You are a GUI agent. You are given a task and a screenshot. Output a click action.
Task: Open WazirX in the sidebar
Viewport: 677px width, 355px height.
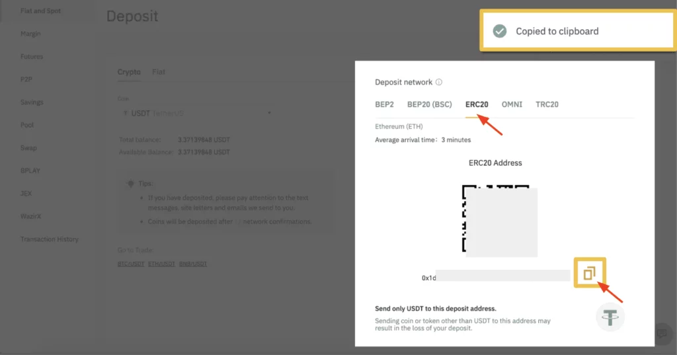click(30, 216)
